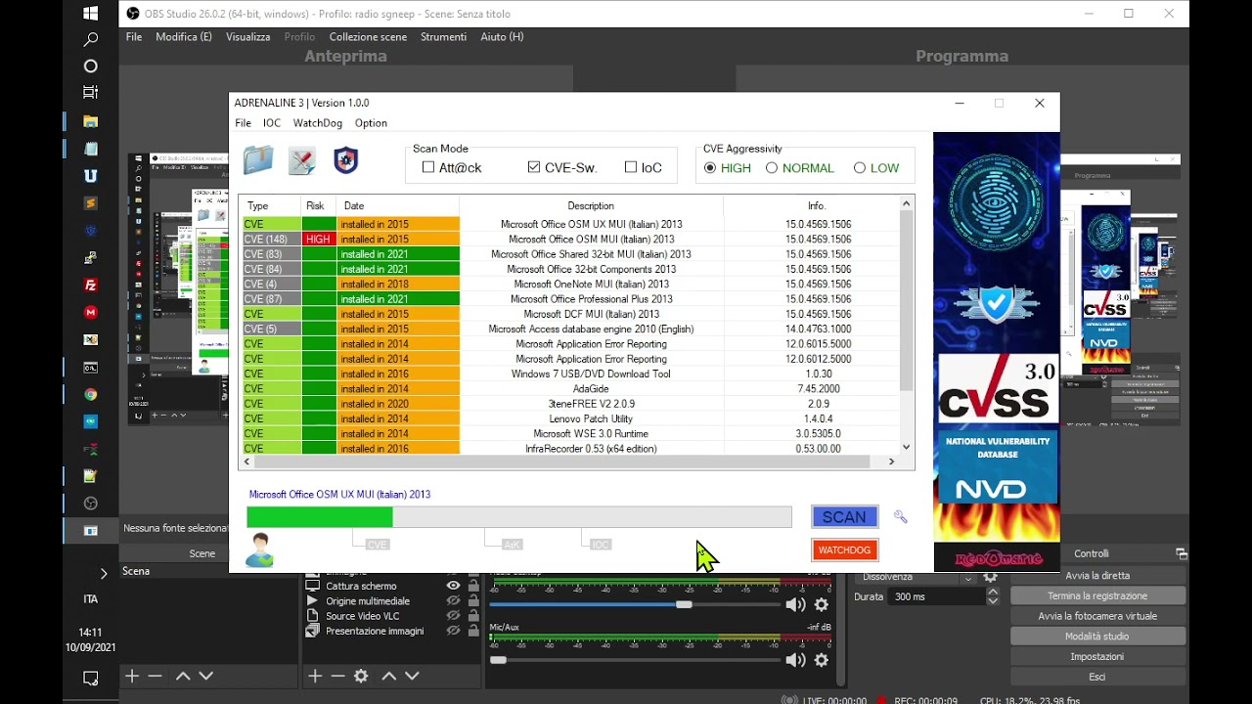Uncheck CVE-Sw. scan mode checkbox
The height and width of the screenshot is (704, 1252).
[x=533, y=167]
